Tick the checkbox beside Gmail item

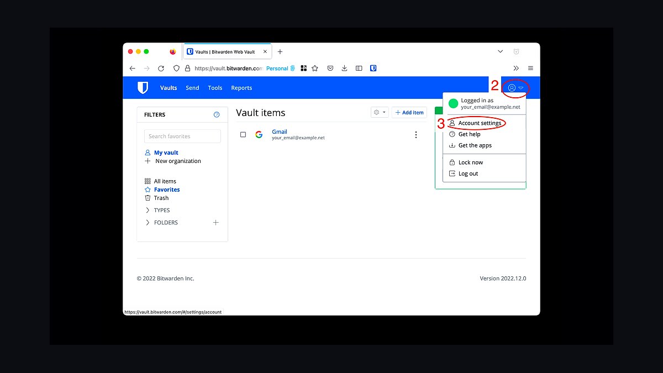pyautogui.click(x=243, y=135)
